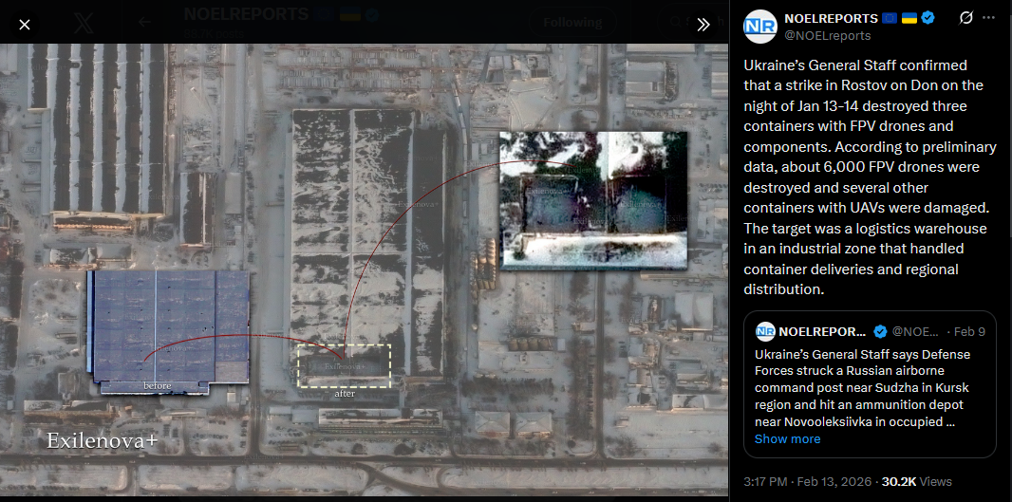Click the 30.2K Views count

pyautogui.click(x=916, y=481)
